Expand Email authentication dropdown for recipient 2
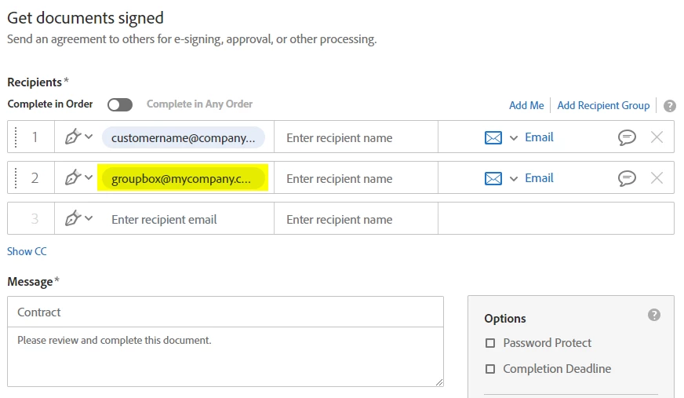This screenshot has width=684, height=398. click(514, 178)
